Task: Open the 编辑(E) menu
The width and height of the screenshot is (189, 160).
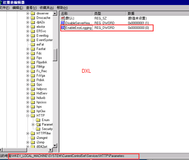Action: point(18,8)
